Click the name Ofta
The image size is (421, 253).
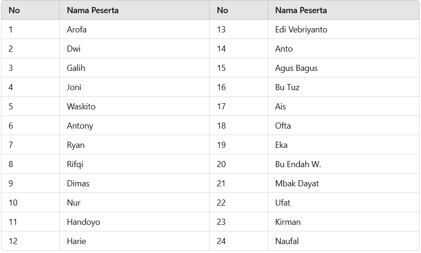283,126
